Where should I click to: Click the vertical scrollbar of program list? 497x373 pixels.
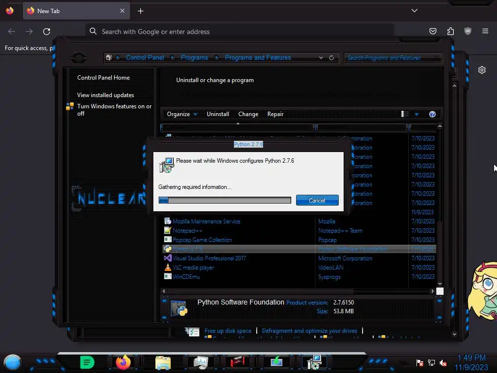pos(440,205)
